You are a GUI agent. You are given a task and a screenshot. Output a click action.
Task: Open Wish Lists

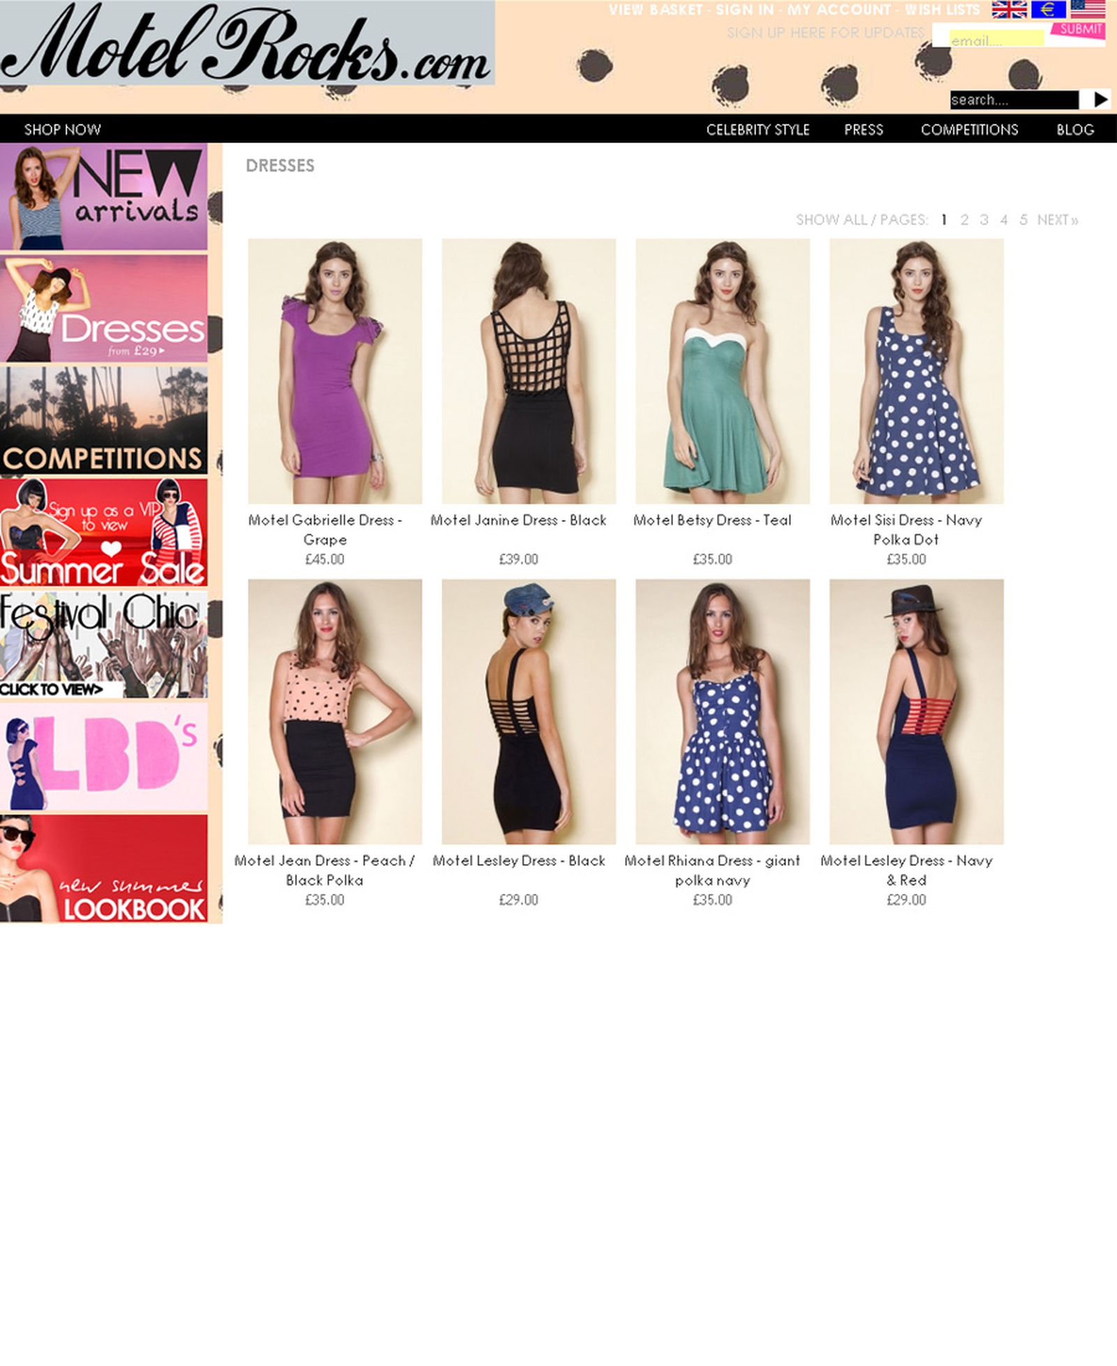coord(942,10)
